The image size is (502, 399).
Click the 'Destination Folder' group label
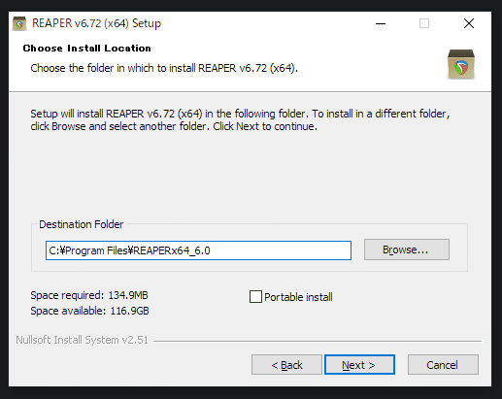coord(81,224)
